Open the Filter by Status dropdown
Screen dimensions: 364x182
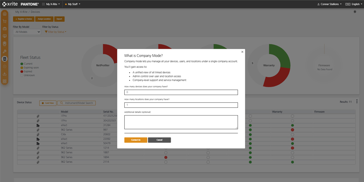click(x=55, y=32)
